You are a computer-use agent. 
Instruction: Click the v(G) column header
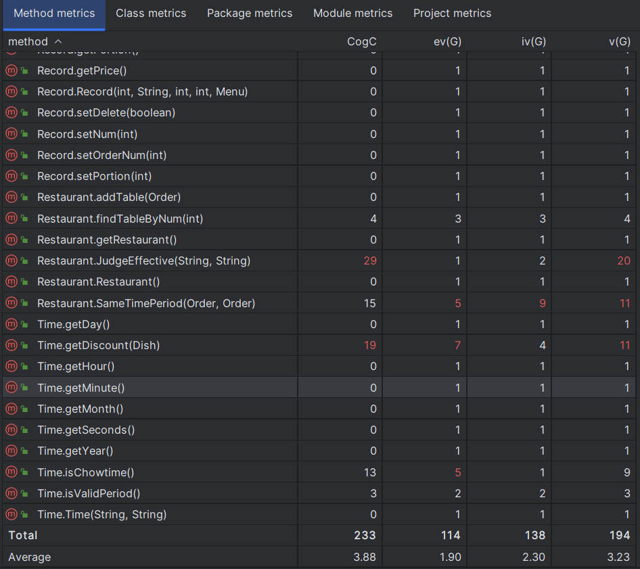click(x=619, y=42)
